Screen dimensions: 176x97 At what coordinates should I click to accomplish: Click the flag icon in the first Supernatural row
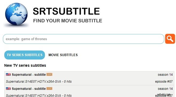[8, 74]
